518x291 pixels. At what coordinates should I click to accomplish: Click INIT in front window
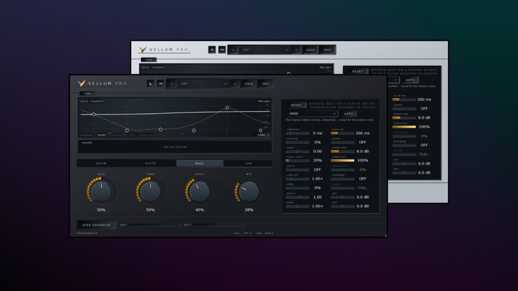pos(266,84)
